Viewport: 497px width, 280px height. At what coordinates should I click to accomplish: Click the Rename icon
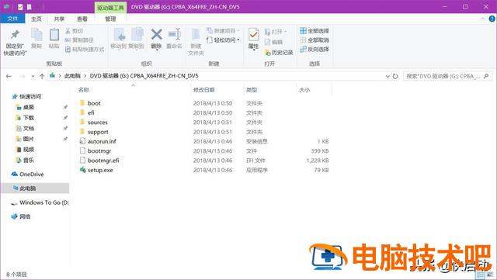pos(174,34)
